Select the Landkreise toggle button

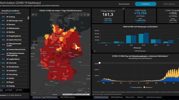coord(145,4)
